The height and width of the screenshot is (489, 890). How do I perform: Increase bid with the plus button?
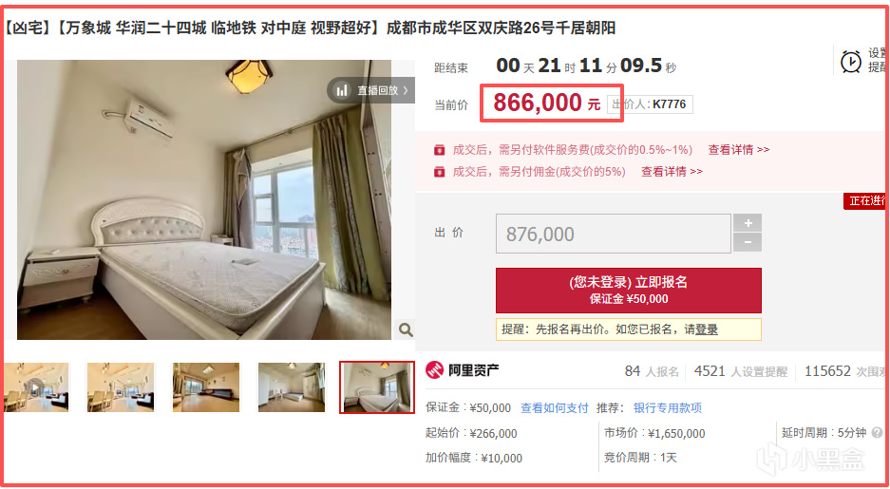point(748,223)
